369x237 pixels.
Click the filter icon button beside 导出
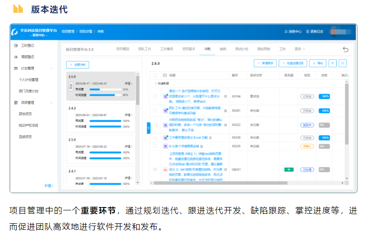pos(333,63)
